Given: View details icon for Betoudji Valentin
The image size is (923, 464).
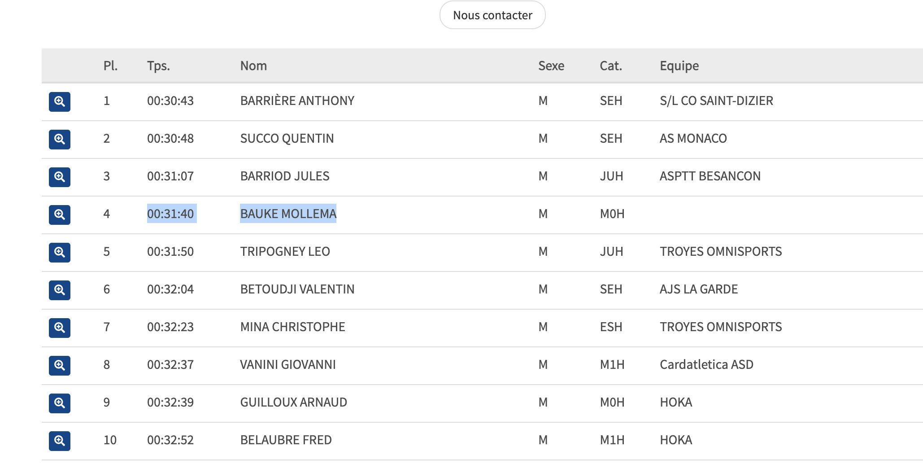Looking at the screenshot, I should pos(60,290).
